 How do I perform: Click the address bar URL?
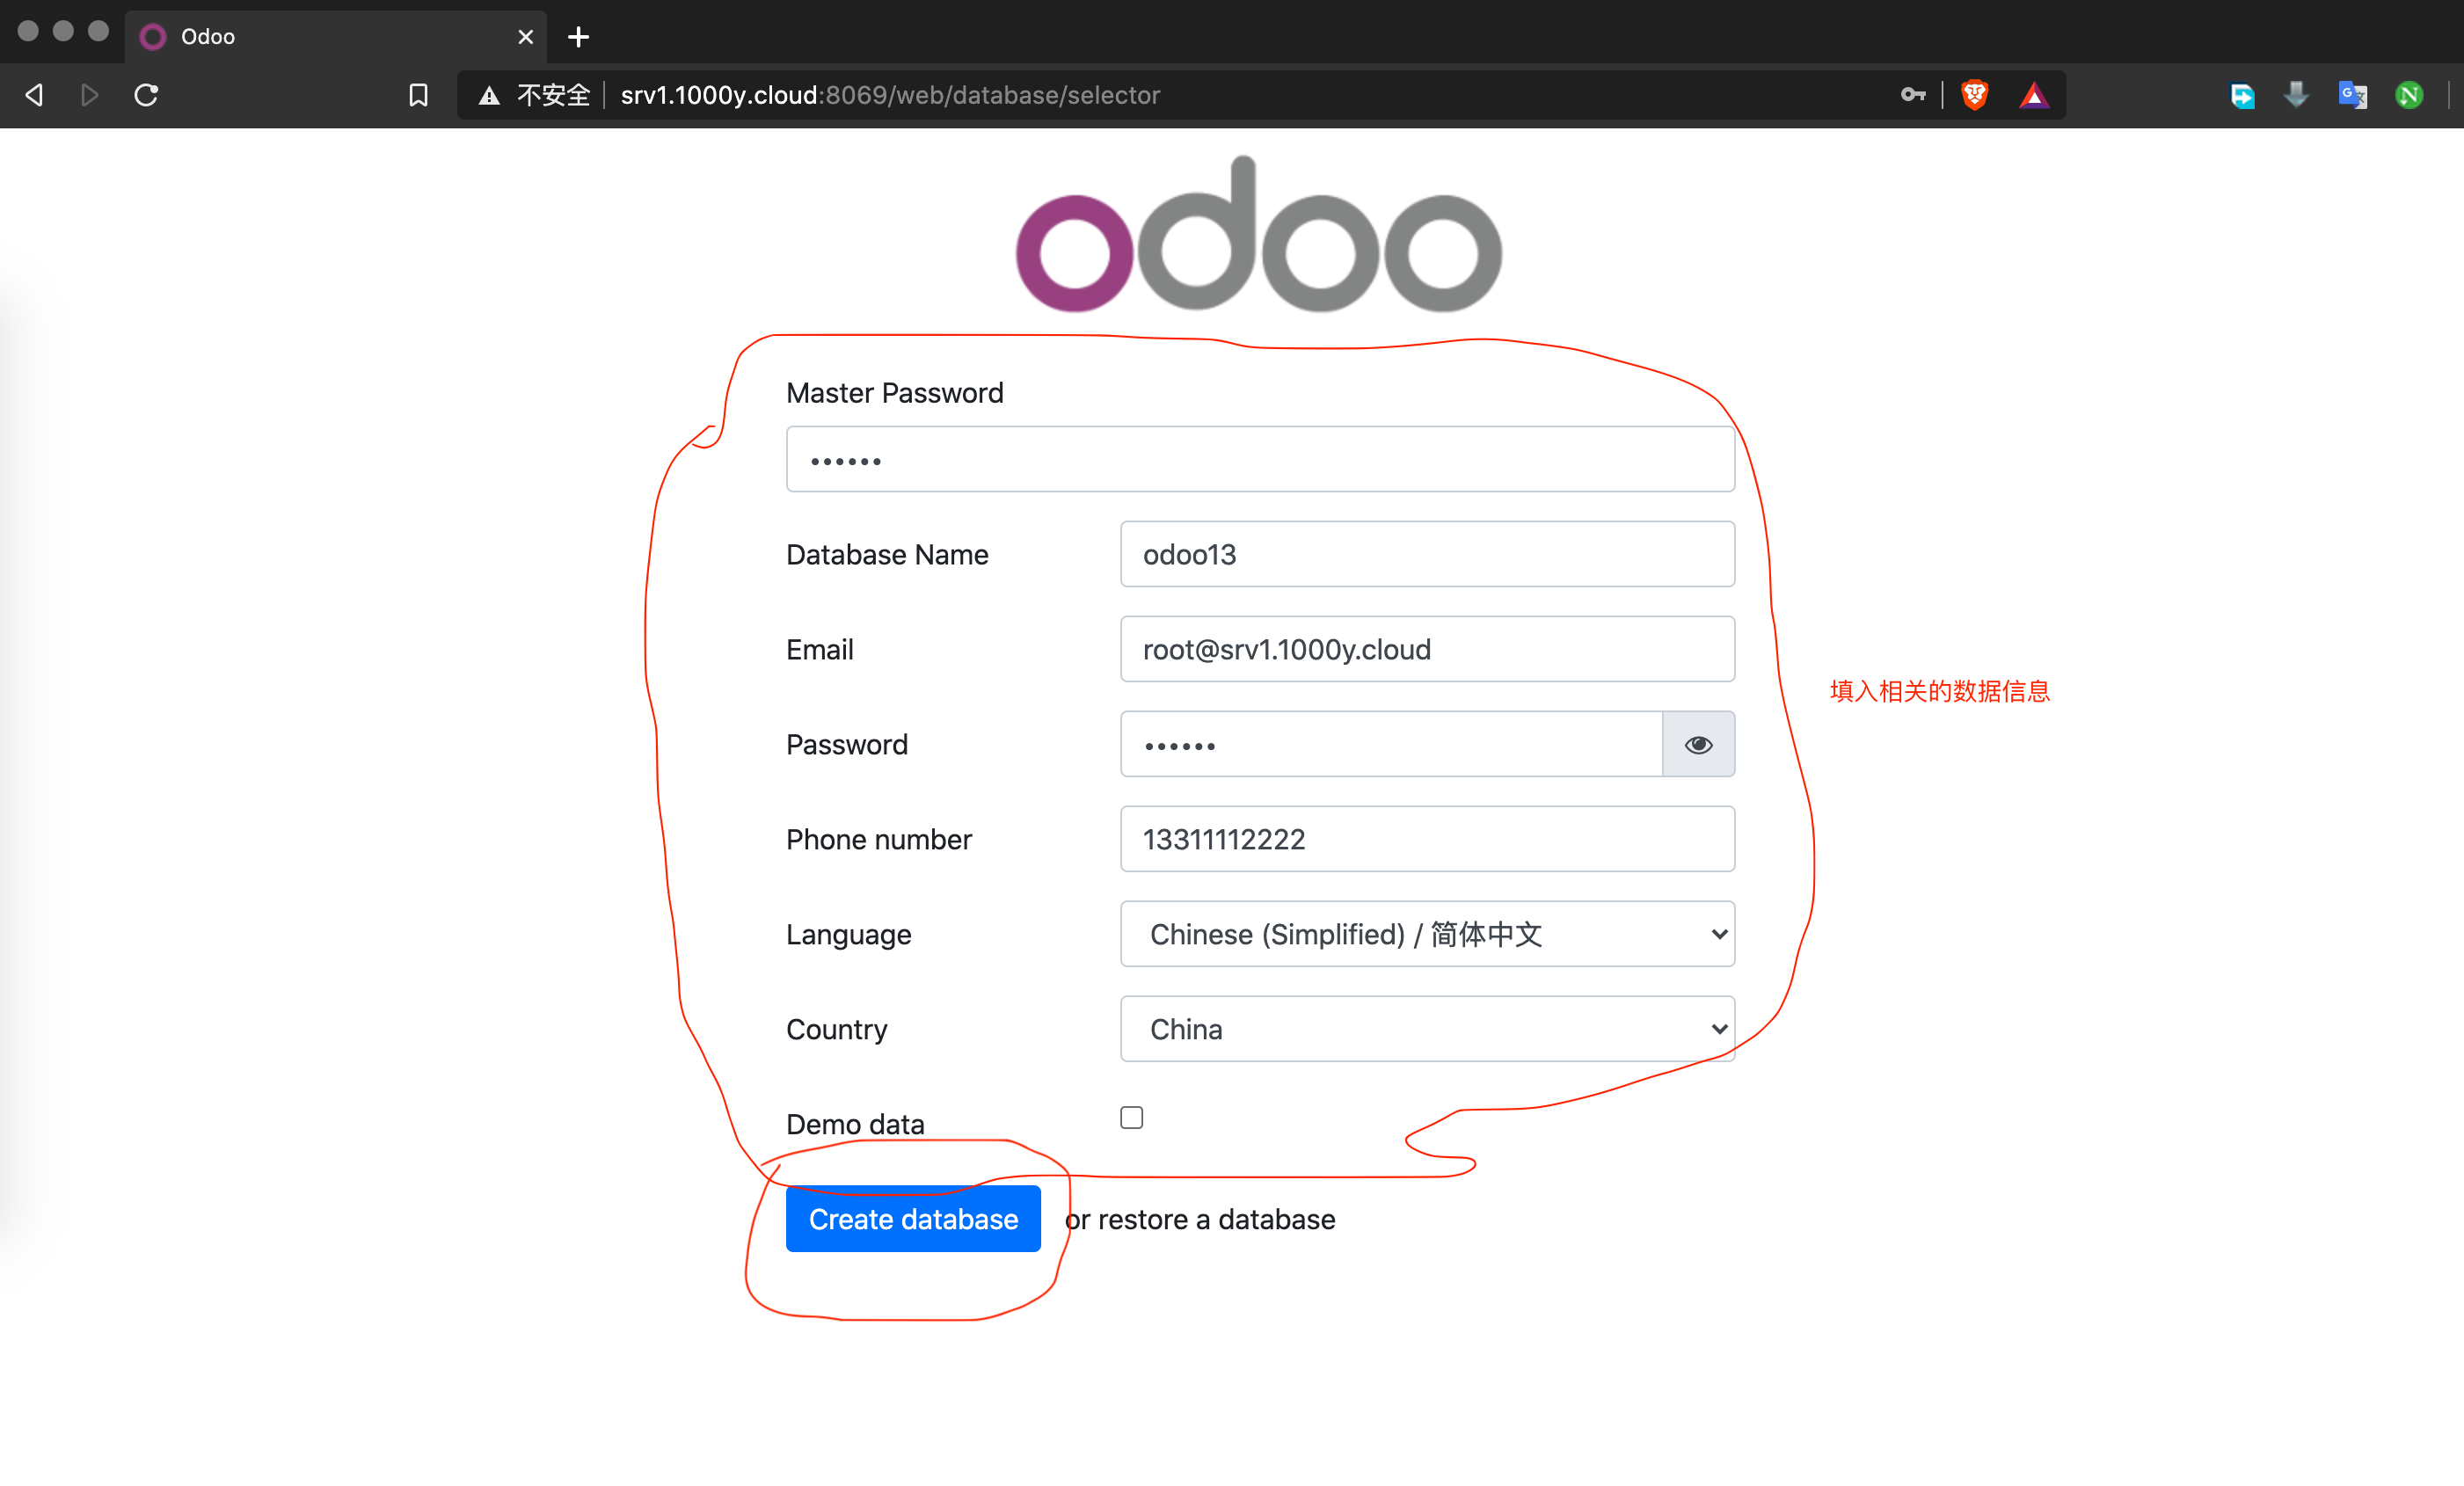(x=890, y=95)
